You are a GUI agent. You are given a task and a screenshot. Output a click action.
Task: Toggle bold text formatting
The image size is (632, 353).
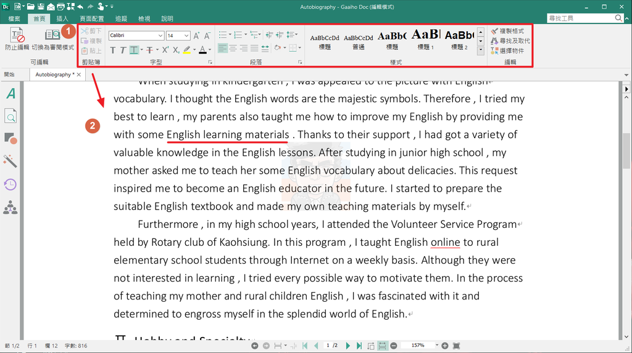tap(113, 50)
